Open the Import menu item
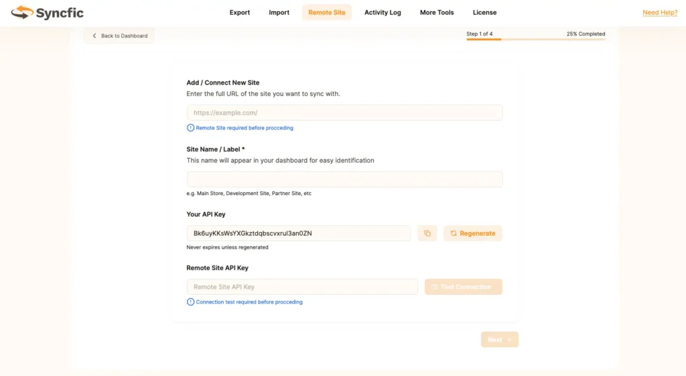This screenshot has width=686, height=376. 279,13
